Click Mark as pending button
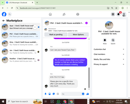This screenshot has height=104, width=130. click(56, 35)
